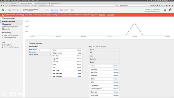Open the Campaigns tab
The image size is (174, 98).
click(54, 10)
